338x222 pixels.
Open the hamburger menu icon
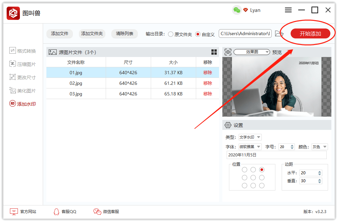tap(288, 10)
